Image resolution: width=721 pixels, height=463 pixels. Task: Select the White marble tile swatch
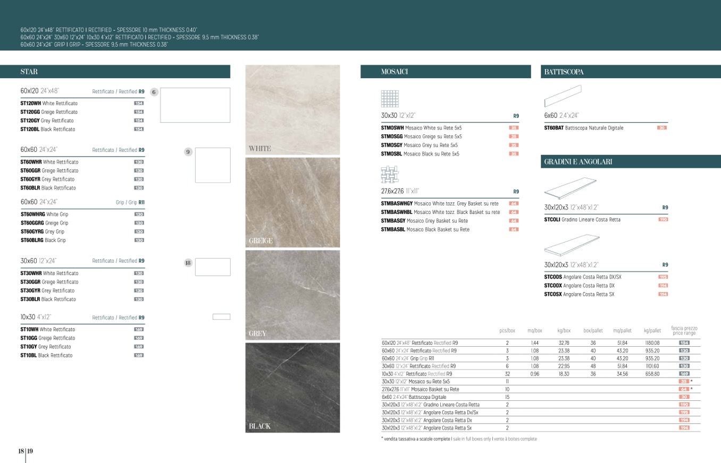pos(292,110)
